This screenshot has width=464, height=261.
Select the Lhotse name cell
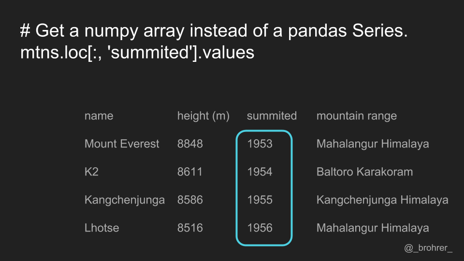pyautogui.click(x=102, y=228)
